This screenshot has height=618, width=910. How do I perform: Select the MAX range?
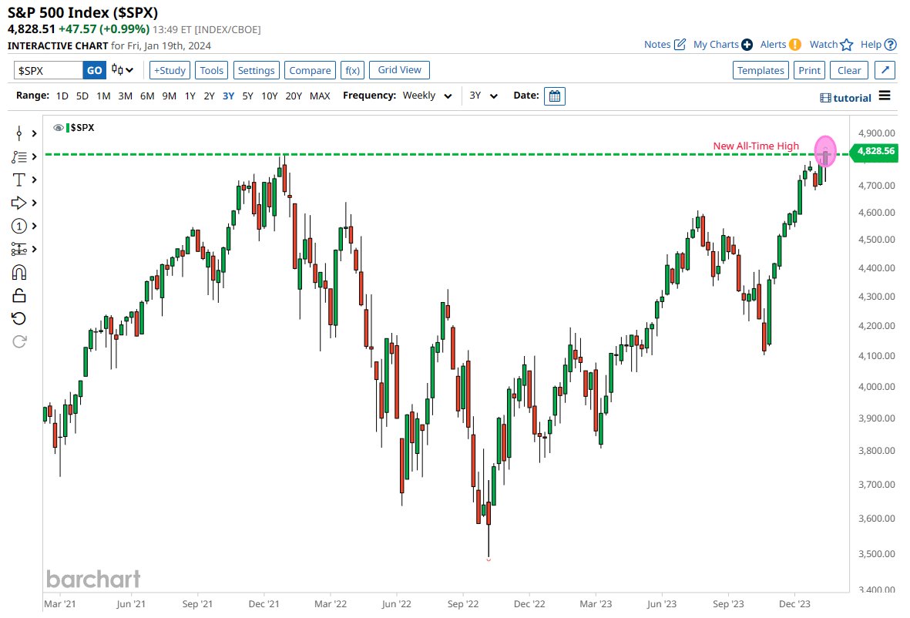320,96
